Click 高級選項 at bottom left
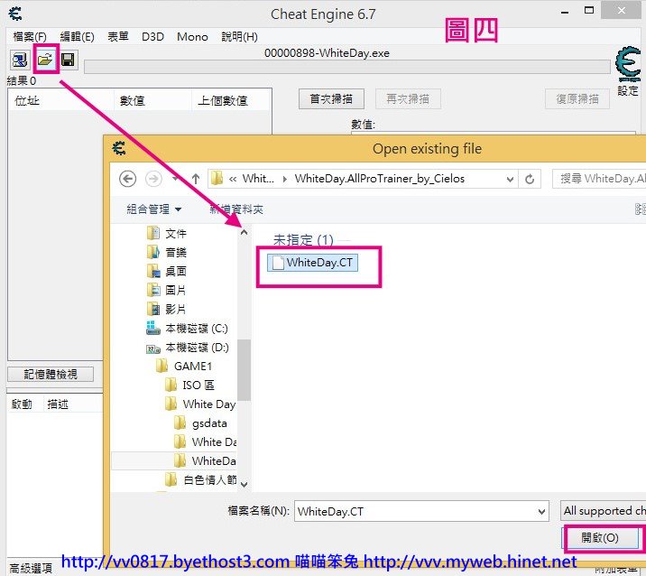Screen dimensions: 646x576 pyautogui.click(x=31, y=569)
